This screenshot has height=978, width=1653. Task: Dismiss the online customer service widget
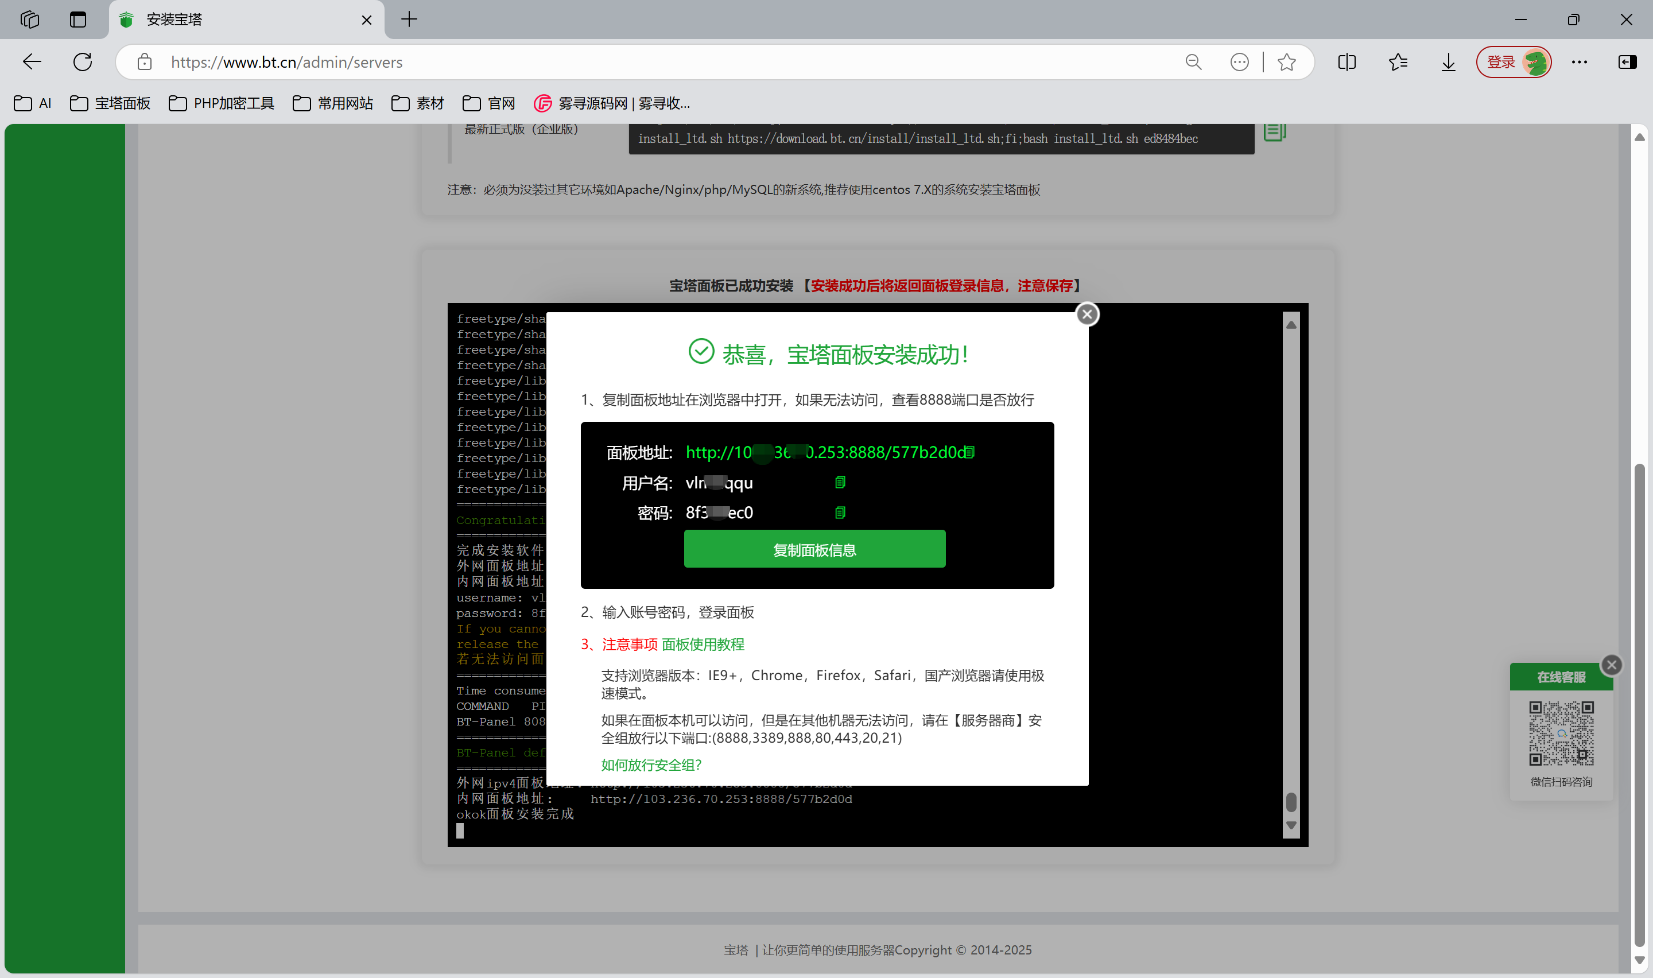[x=1612, y=664]
